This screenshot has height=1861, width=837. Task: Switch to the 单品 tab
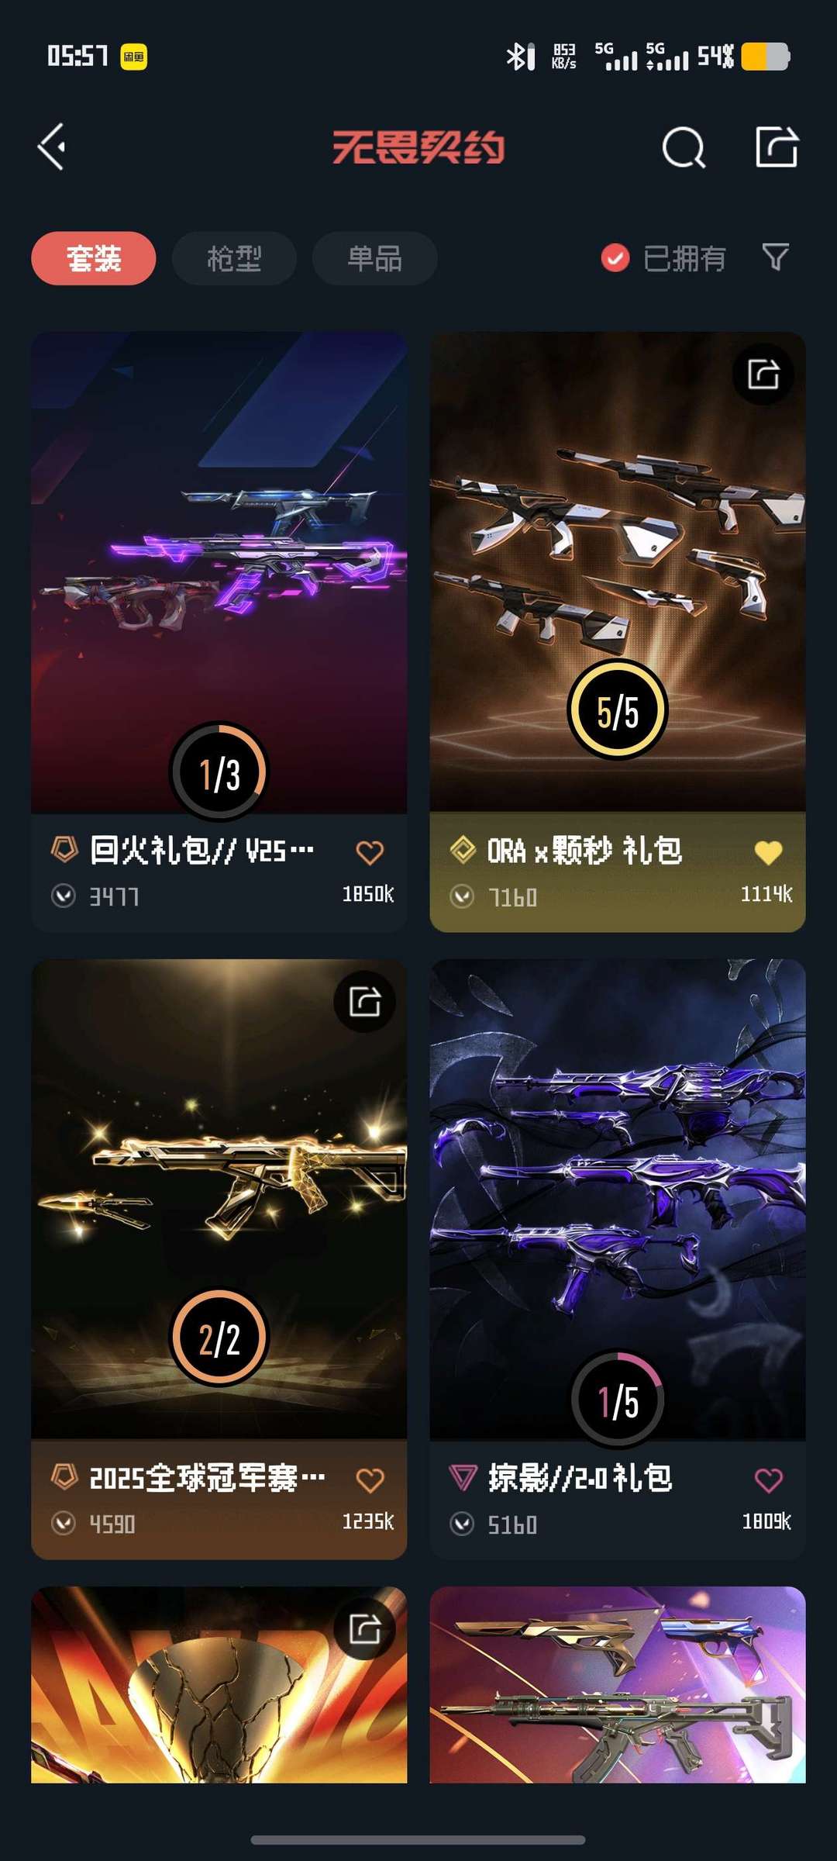(374, 258)
